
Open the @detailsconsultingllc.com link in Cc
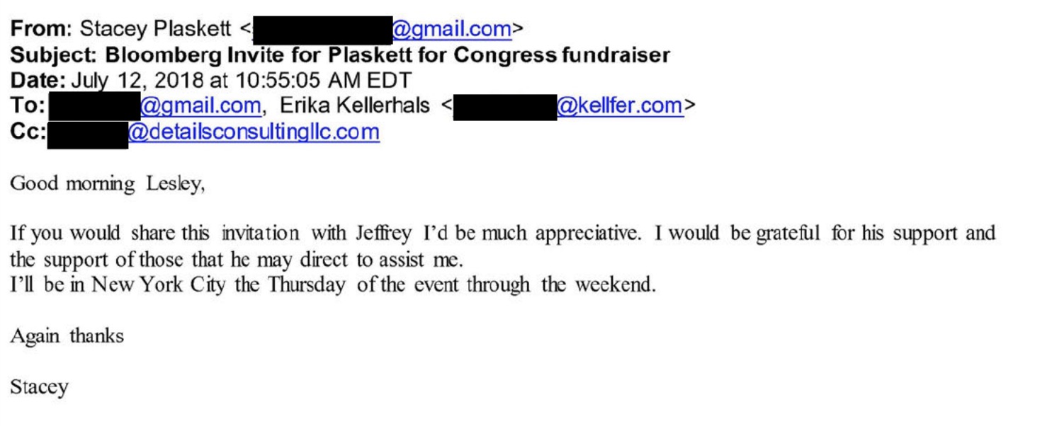pyautogui.click(x=254, y=132)
